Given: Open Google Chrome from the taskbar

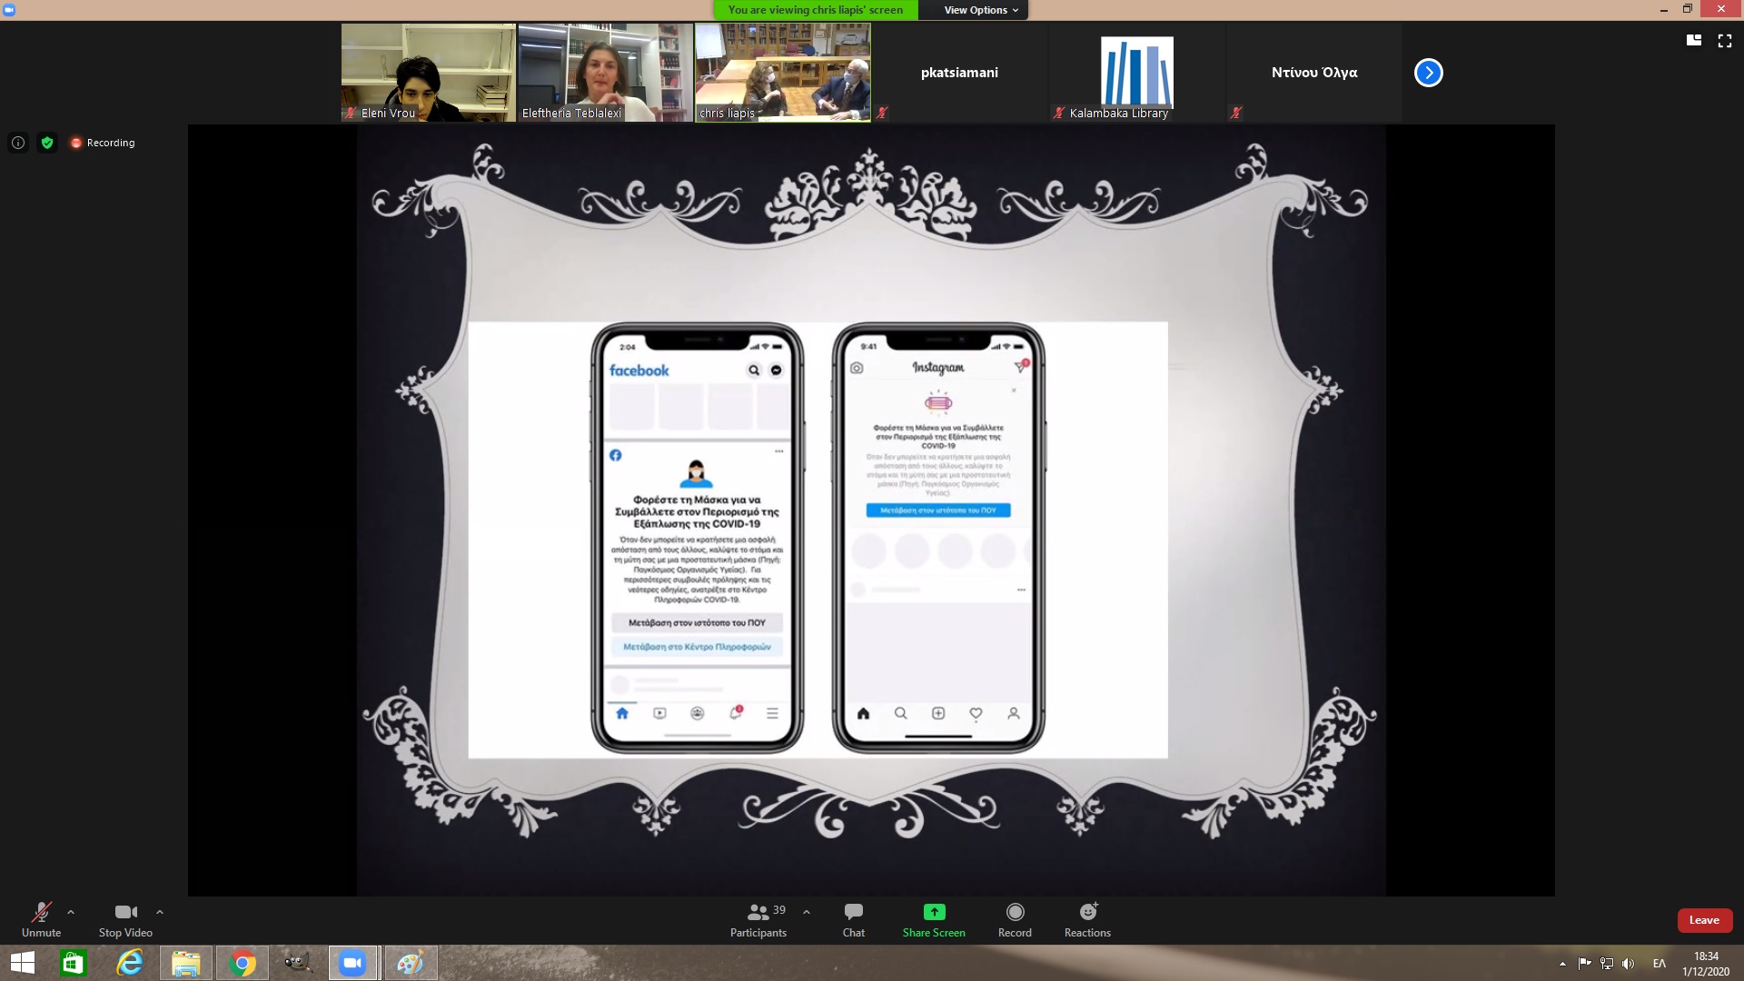Looking at the screenshot, I should tap(243, 963).
